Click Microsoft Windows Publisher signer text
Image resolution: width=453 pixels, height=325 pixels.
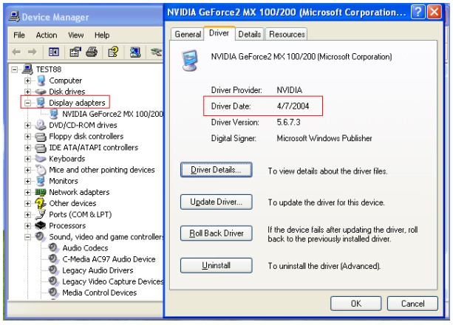[x=324, y=138]
